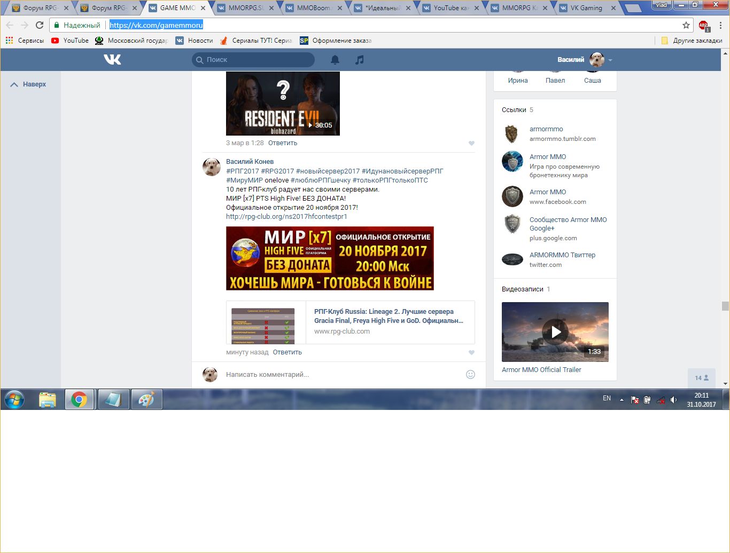Switch to the MMORPG.SU tab
Screen dimensions: 730x553
point(246,8)
